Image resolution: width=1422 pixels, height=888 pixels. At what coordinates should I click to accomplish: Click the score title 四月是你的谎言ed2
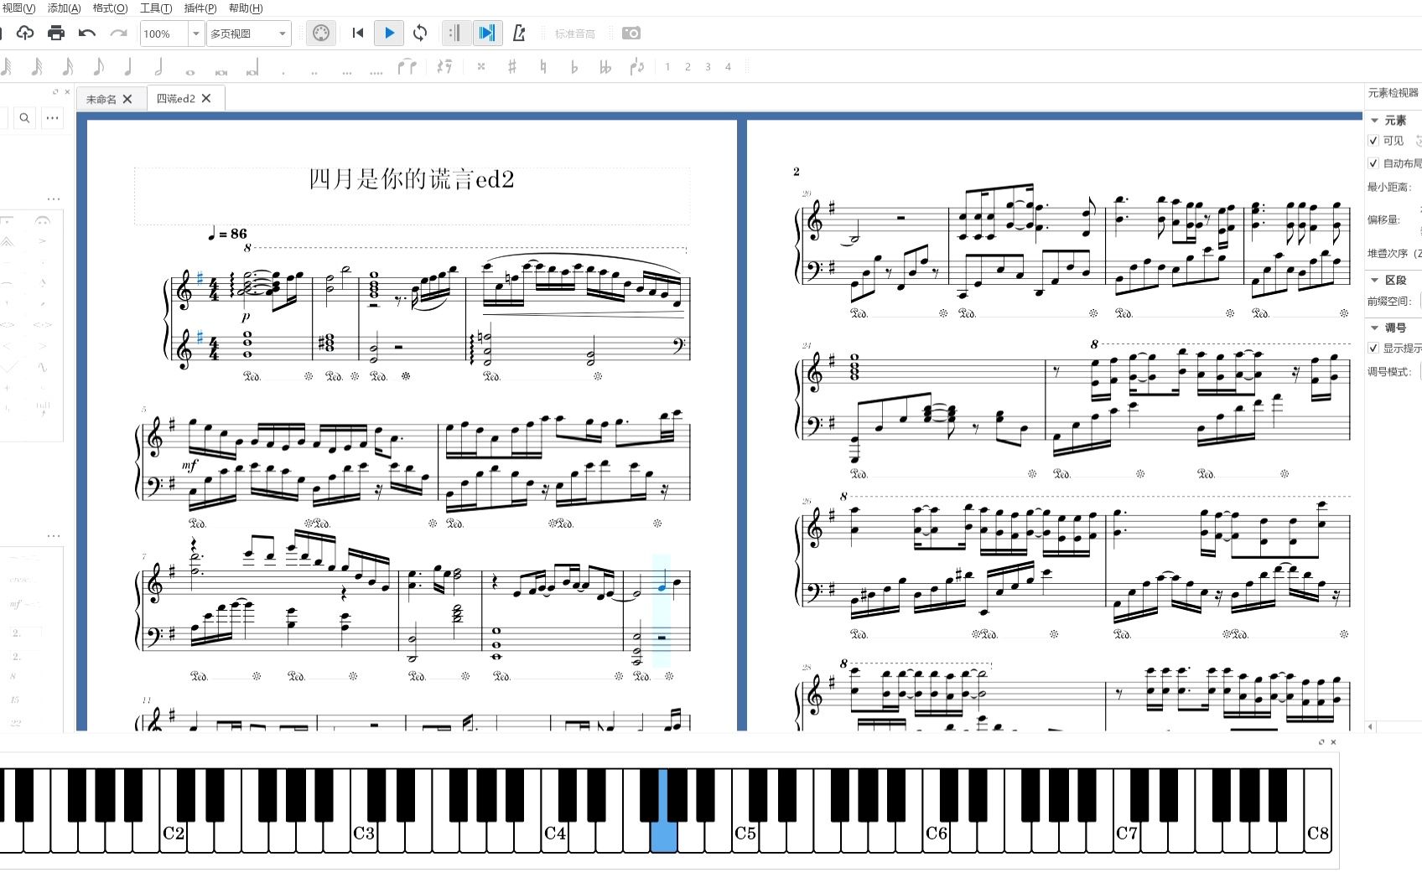(x=412, y=178)
